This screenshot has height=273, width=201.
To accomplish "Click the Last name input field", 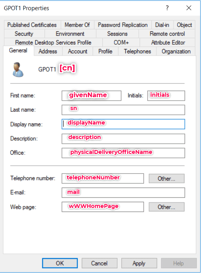I will 123,110.
